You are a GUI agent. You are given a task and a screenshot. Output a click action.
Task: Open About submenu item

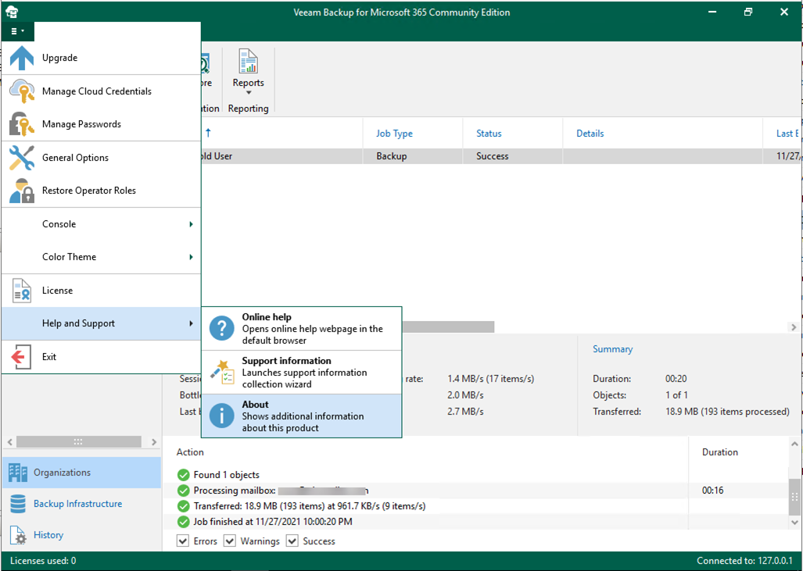point(301,416)
